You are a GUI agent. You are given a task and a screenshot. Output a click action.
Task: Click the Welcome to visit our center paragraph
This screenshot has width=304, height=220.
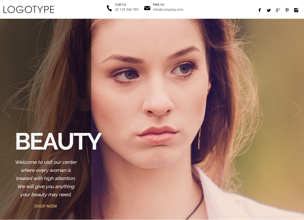pos(46,178)
